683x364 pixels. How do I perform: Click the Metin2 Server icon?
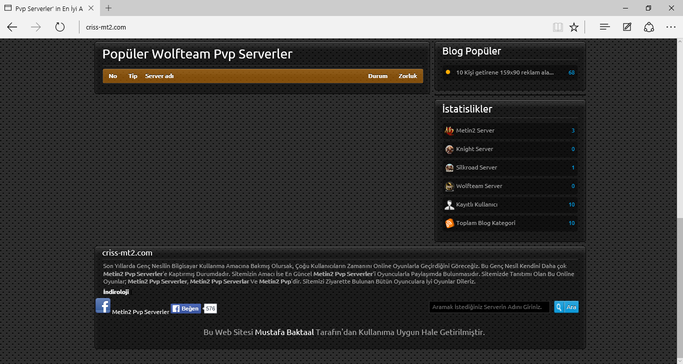pyautogui.click(x=449, y=130)
